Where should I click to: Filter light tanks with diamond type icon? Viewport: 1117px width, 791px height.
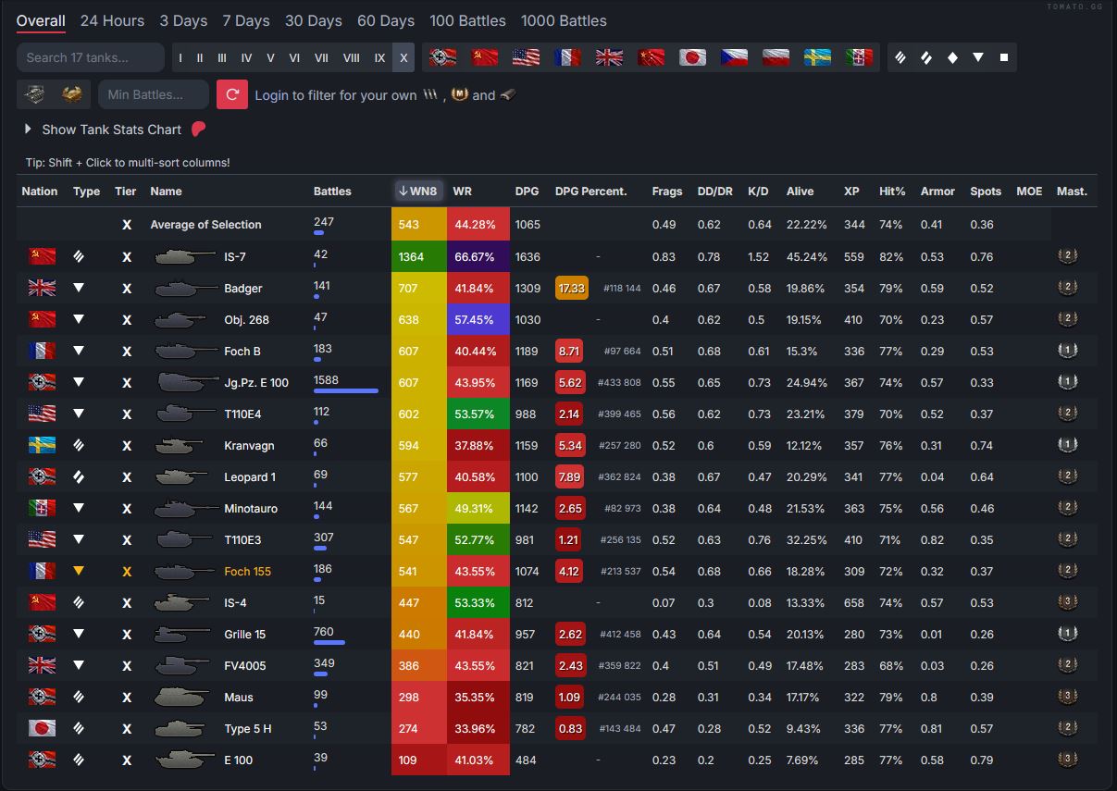click(952, 57)
